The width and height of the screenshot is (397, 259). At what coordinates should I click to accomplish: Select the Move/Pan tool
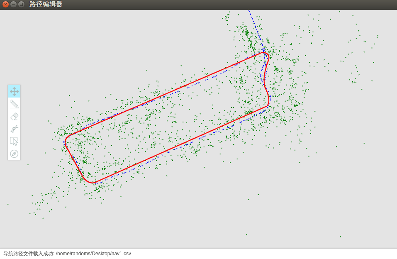click(x=14, y=91)
